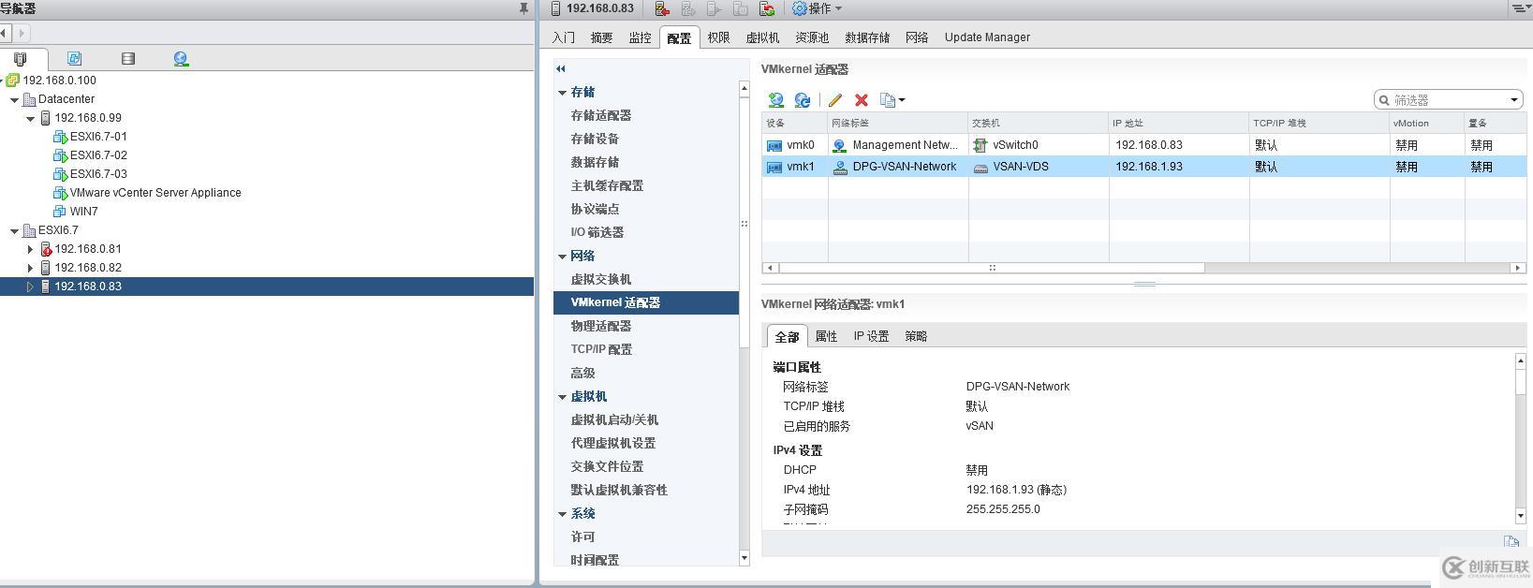Screen dimensions: 1533x588
Task: Expand the selected 192.168.0.83 host node
Action: [x=30, y=287]
